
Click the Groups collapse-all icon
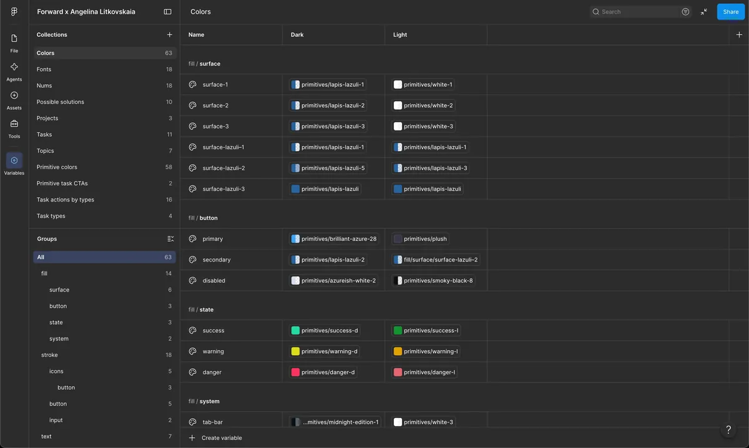(170, 239)
